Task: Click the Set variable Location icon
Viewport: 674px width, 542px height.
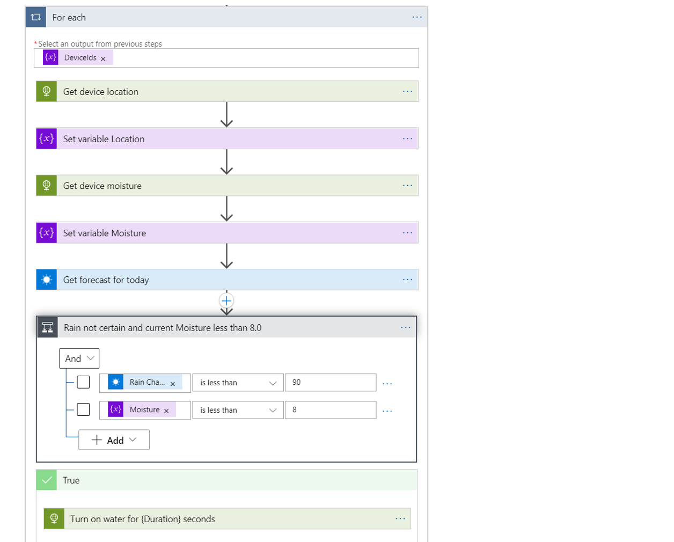Action: click(x=47, y=138)
